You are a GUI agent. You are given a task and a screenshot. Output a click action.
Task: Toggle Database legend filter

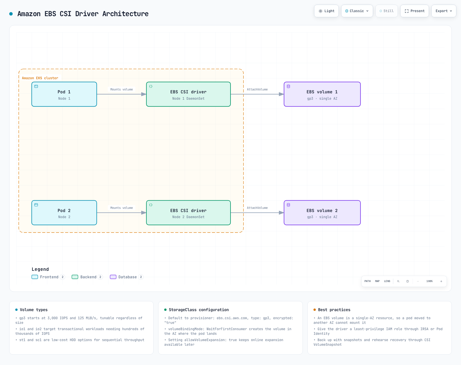126,277
